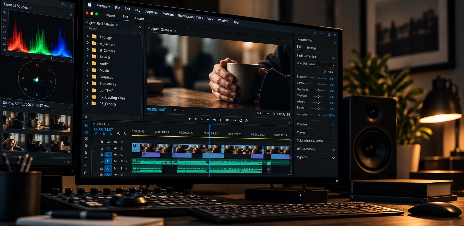The height and width of the screenshot is (226, 464).
Task: Open the Graphics and Titles menu
Action: tap(190, 17)
